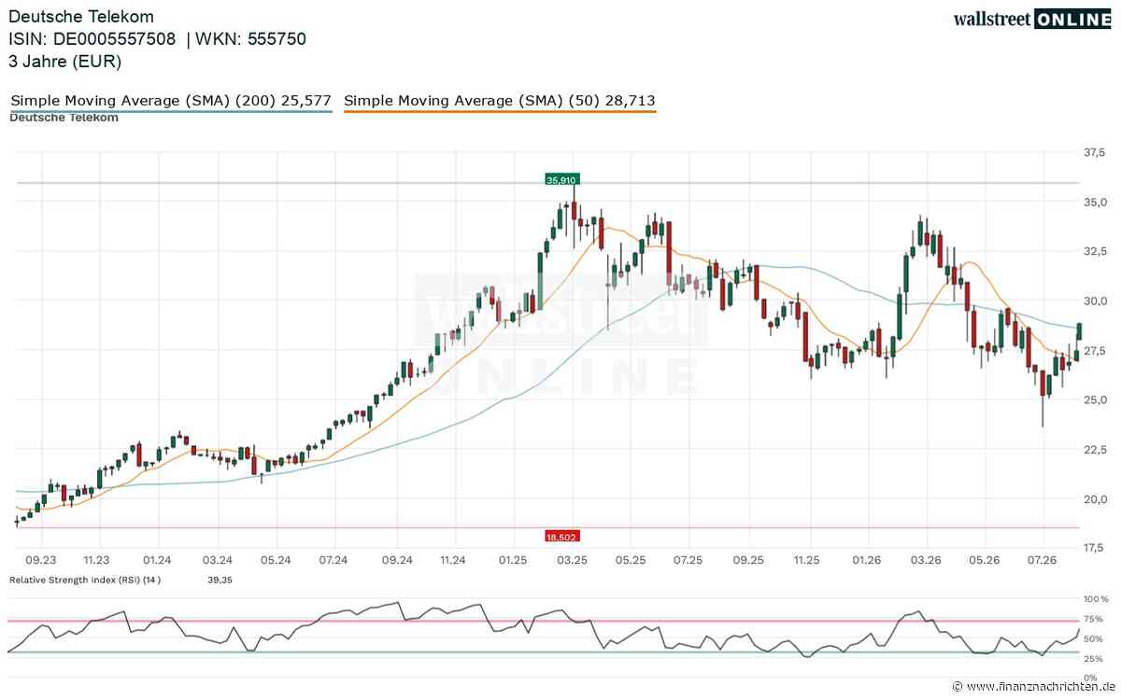Click the 11.23 date axis label
This screenshot has width=1121, height=700.
96,559
